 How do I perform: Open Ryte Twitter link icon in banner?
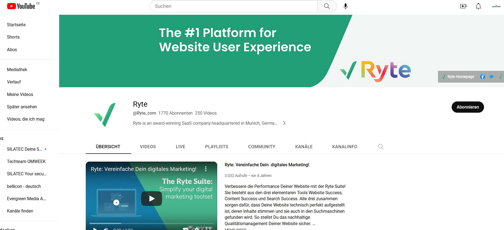tap(491, 77)
